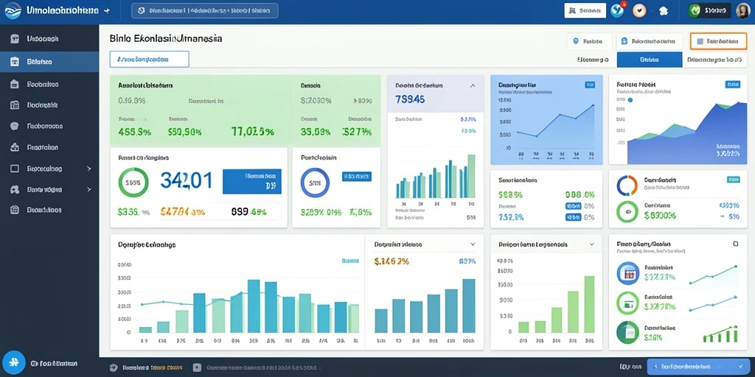Select the first sidebar item icon at top
755x377 pixels.
(x=15, y=39)
